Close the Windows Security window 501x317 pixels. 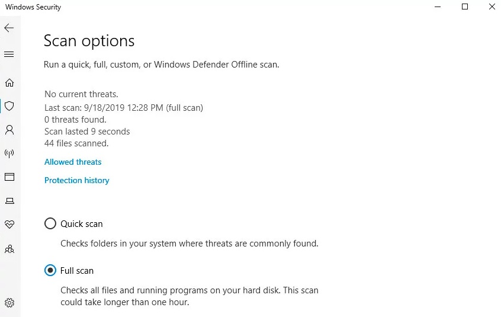point(492,7)
